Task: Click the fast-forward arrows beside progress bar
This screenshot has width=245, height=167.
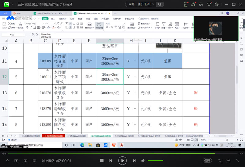Action: click(241, 154)
